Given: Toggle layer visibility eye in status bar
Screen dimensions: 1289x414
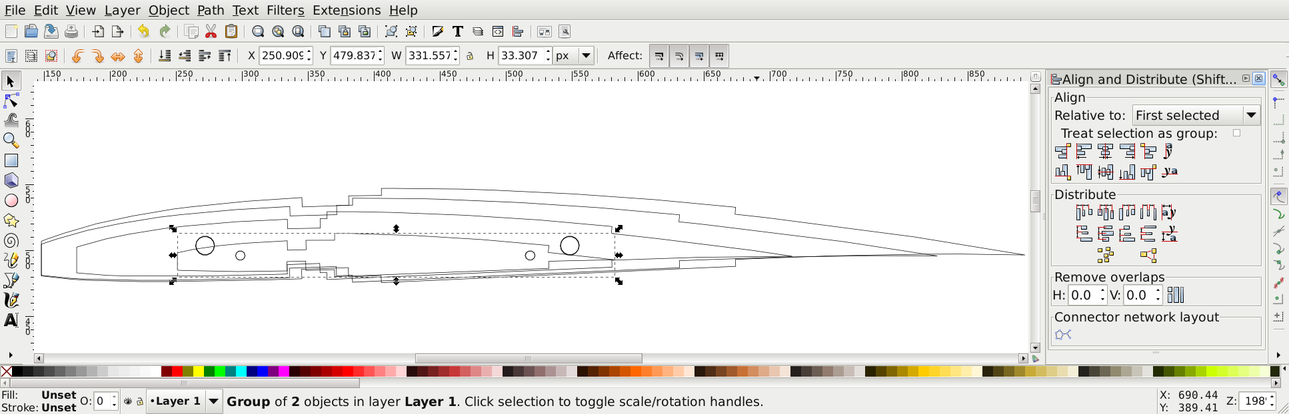Looking at the screenshot, I should click(x=128, y=401).
